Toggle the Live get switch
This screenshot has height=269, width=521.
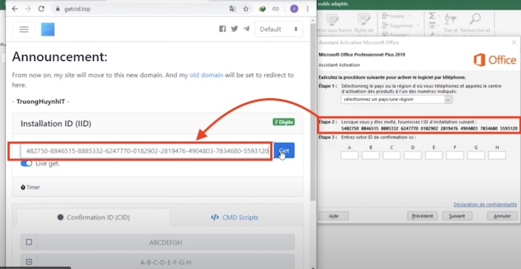click(x=26, y=163)
